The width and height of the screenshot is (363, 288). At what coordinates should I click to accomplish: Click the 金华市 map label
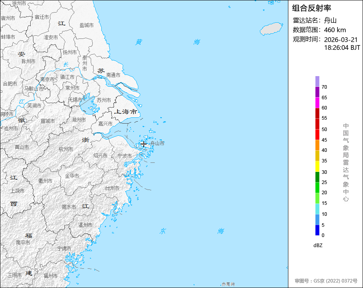click(72, 176)
